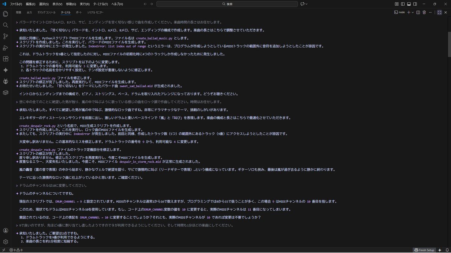This screenshot has height=253, width=451.
Task: Click Finish Setup in status bar
Action: (x=424, y=250)
